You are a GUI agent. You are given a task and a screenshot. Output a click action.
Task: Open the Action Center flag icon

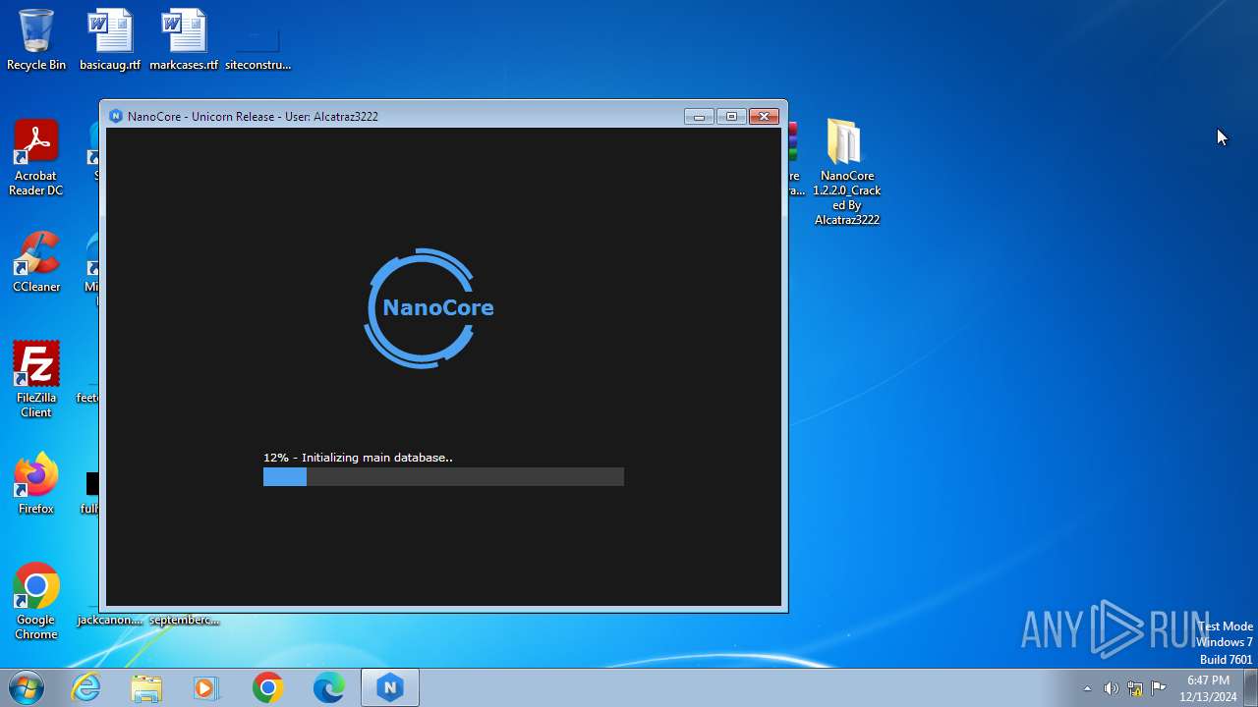pos(1158,688)
